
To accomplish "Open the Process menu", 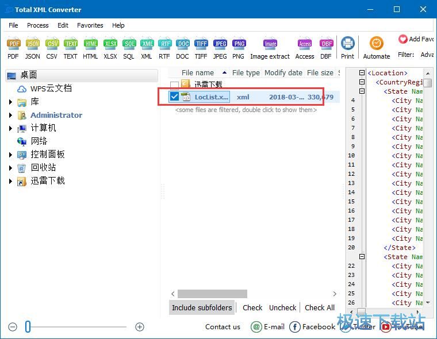I will coord(37,25).
